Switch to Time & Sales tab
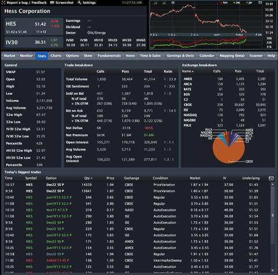Viewport: 278px width, 275px height. (150, 56)
